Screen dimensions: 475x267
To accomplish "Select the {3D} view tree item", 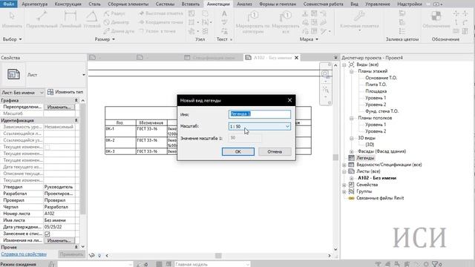I will pos(370,145).
